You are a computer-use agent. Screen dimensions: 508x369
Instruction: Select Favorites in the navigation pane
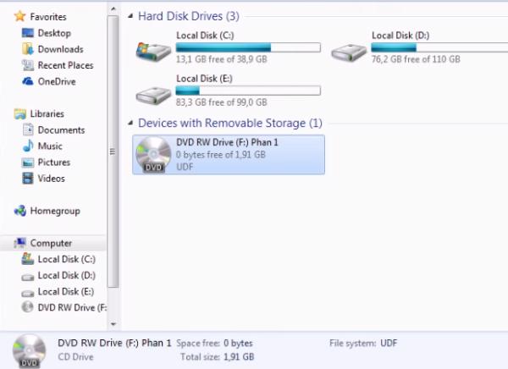click(48, 17)
